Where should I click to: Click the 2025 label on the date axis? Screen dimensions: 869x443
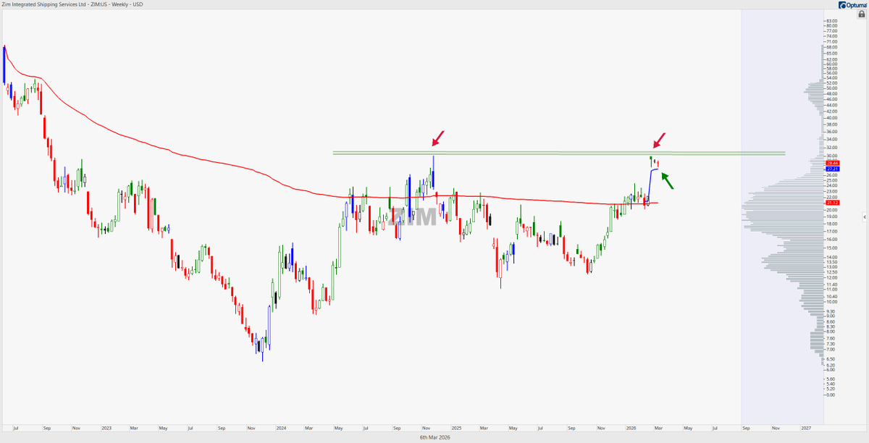point(457,429)
